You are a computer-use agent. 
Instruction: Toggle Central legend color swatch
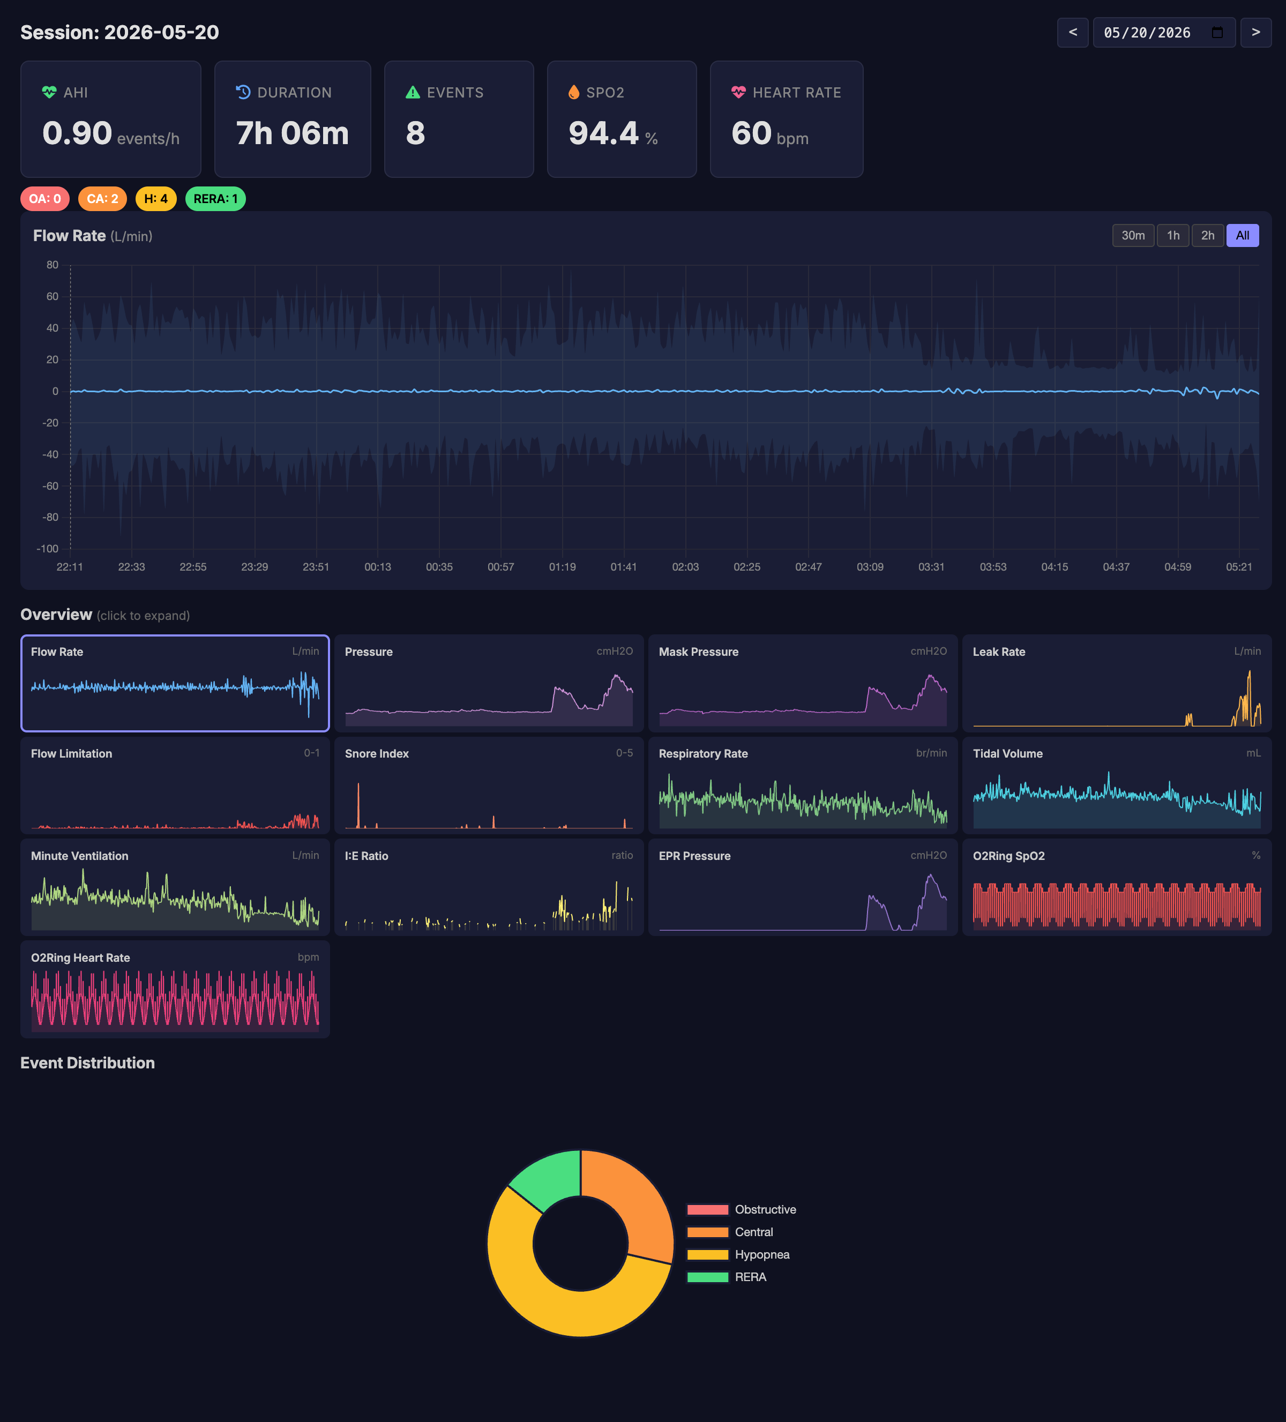point(707,1232)
